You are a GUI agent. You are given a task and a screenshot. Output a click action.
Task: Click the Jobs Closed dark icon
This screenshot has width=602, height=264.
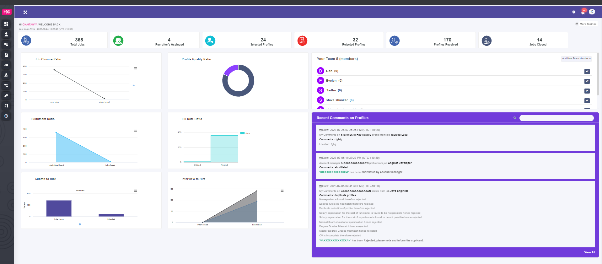486,40
